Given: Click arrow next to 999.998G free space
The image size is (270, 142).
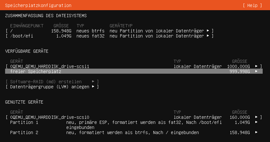Looking at the screenshot, I should [256, 71].
